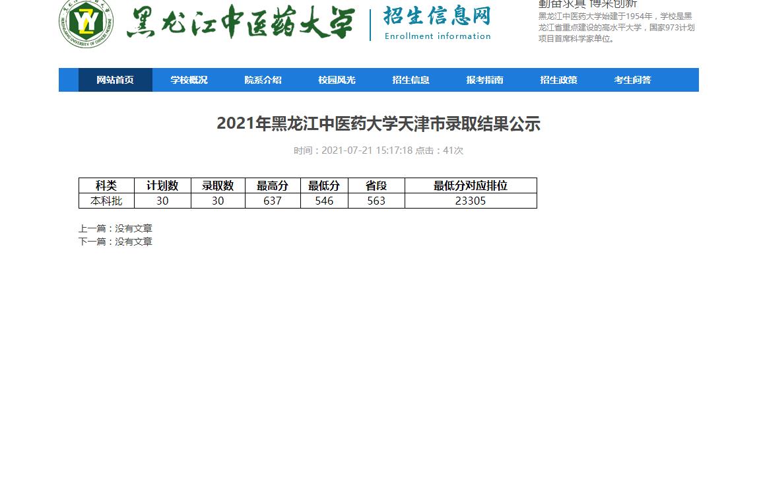Click the 省段 table header
Screen dimensions: 759x495
point(376,186)
